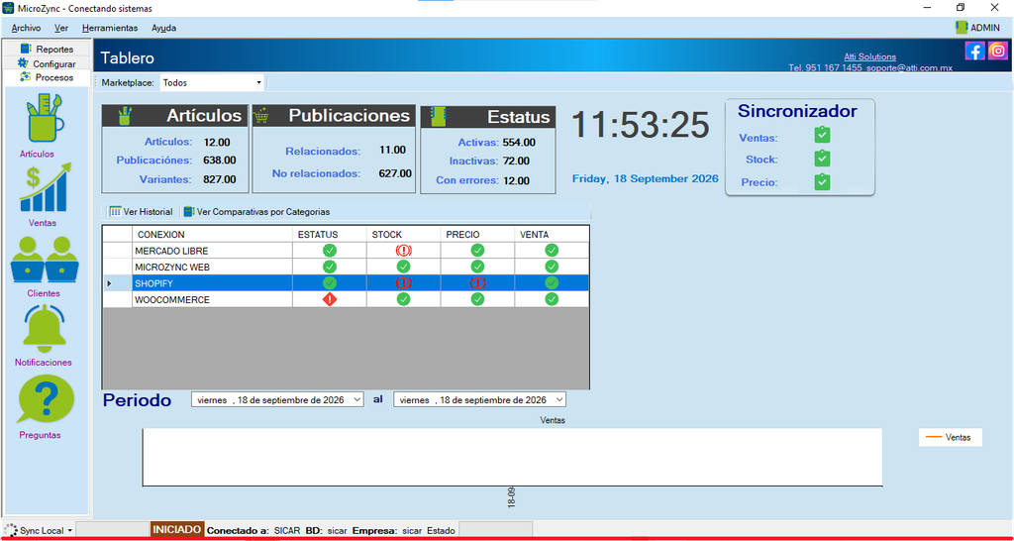Click the Ver Historial button

[x=141, y=212]
